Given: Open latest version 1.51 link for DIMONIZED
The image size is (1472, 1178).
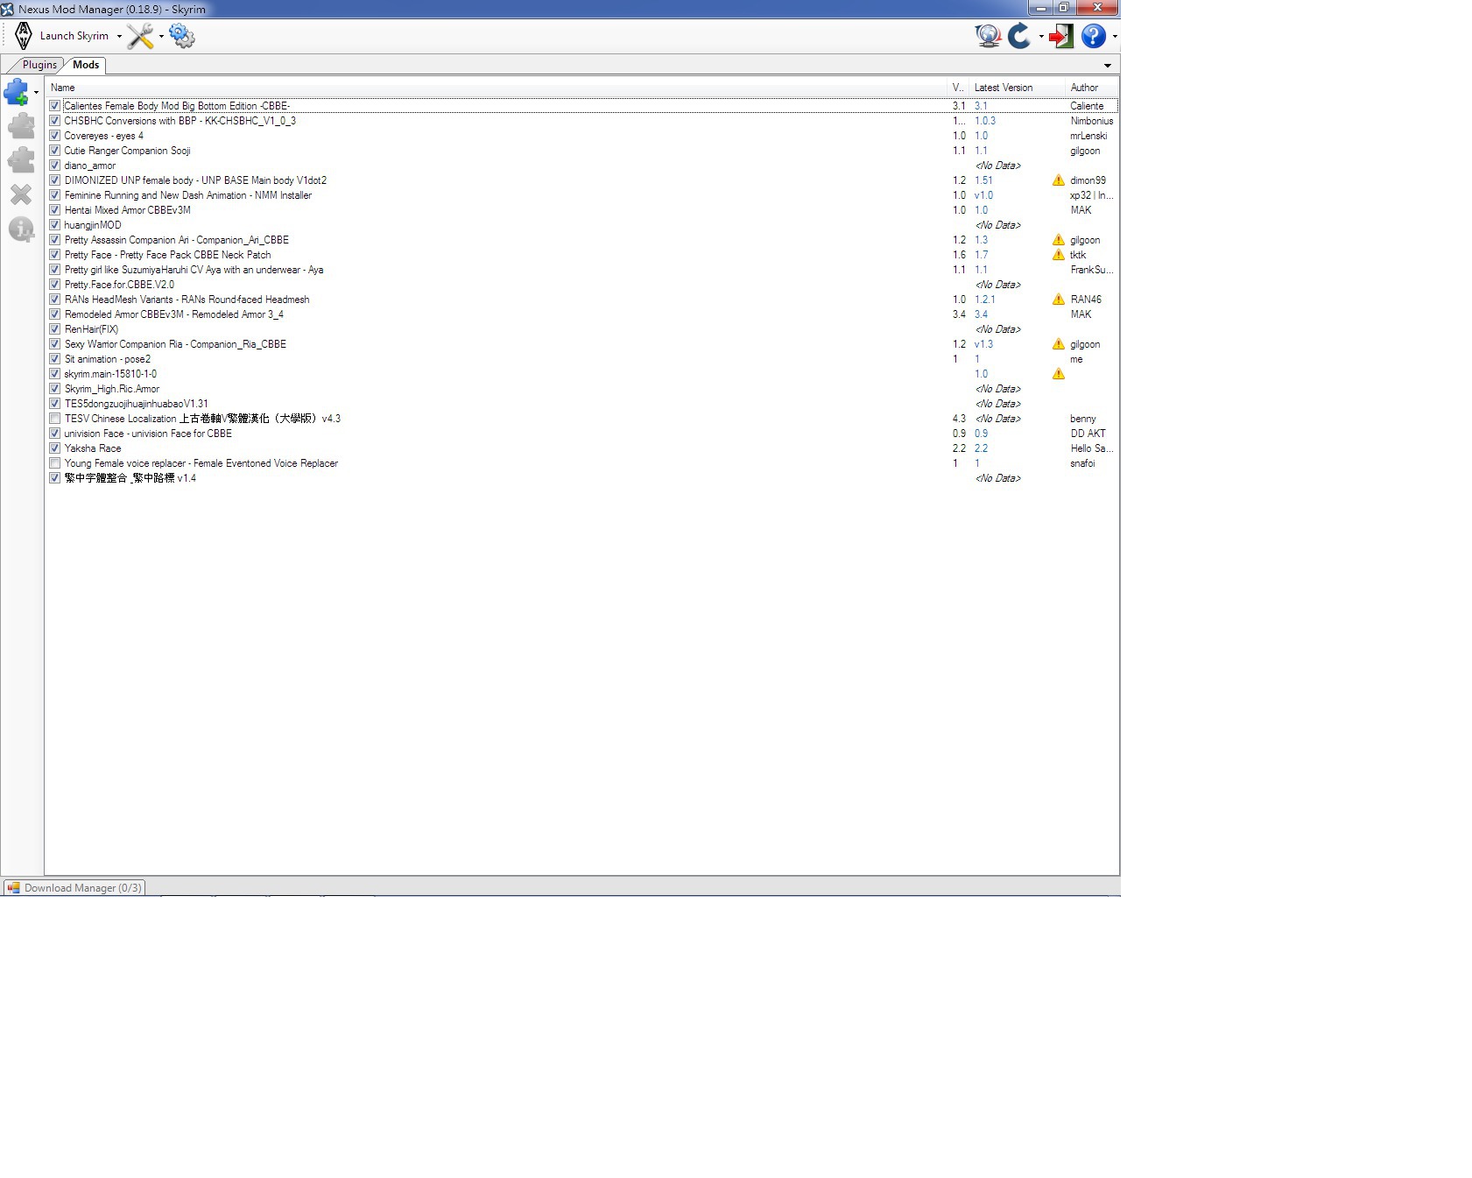Looking at the screenshot, I should click(983, 180).
